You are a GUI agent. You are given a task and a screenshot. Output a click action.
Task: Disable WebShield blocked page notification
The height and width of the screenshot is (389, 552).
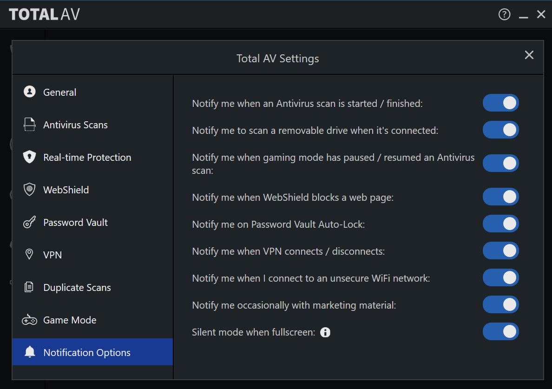pyautogui.click(x=500, y=197)
